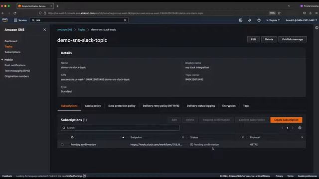Click the tracking protection shield icon

tap(40, 13)
